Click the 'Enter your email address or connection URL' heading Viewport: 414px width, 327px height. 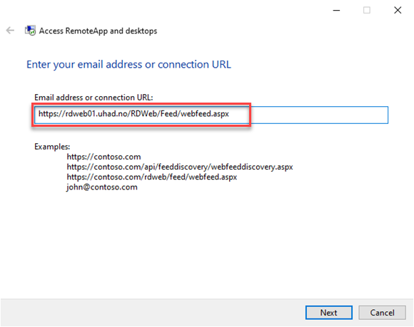tap(129, 65)
